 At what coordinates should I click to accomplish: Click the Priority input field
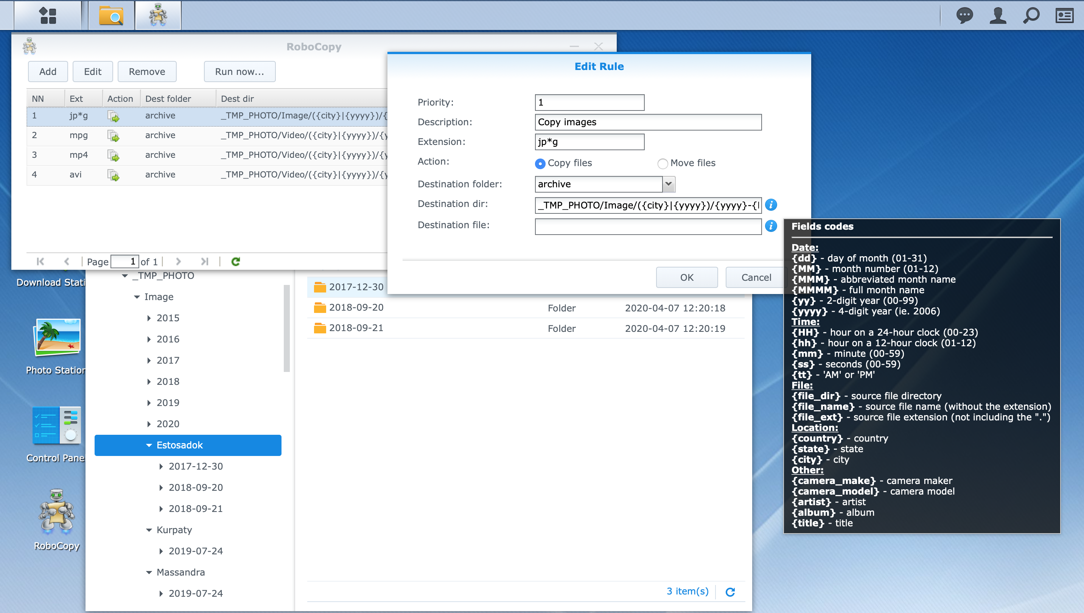click(589, 102)
